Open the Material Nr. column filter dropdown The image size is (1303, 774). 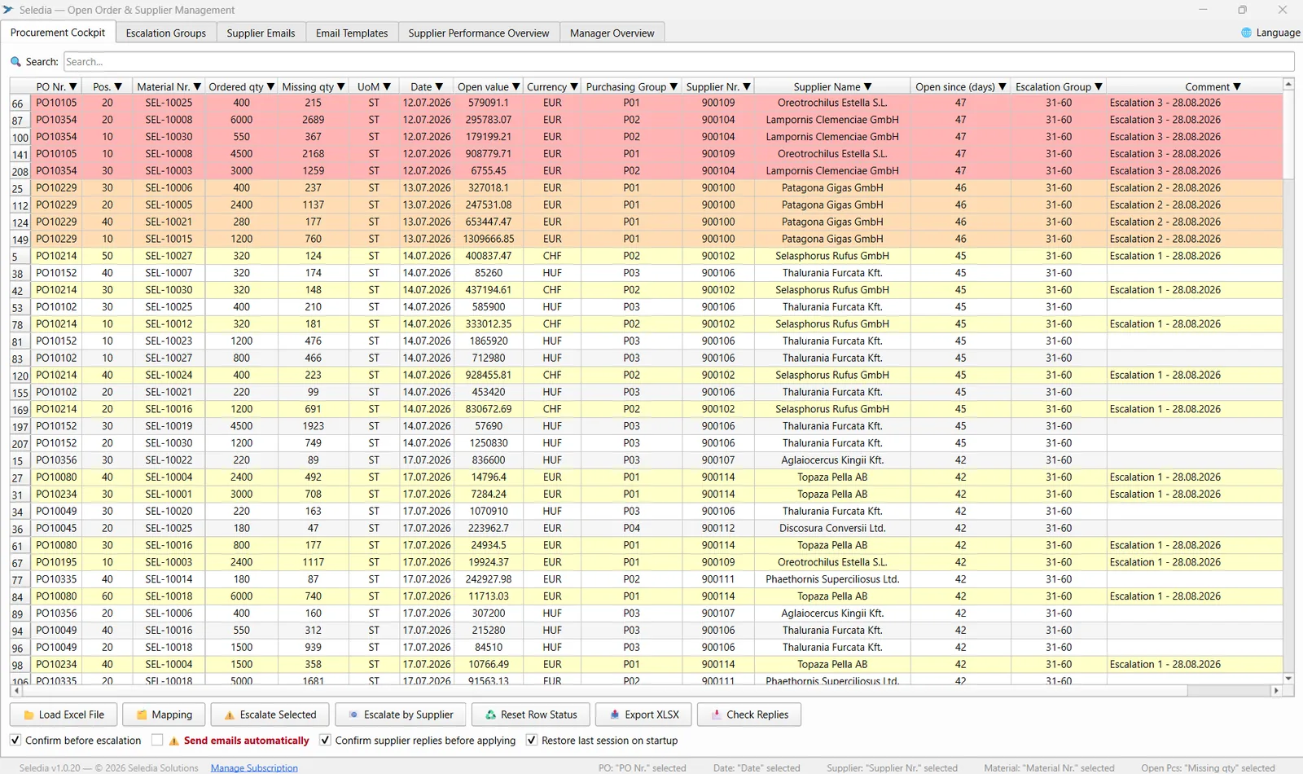[x=197, y=86]
